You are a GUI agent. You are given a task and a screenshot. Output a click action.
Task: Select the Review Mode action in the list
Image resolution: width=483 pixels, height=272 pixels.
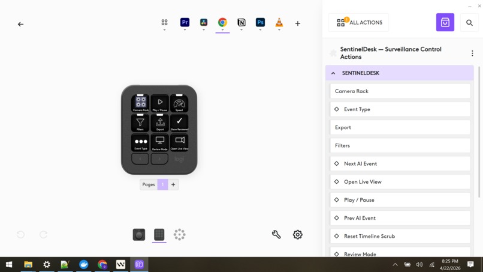coord(400,252)
